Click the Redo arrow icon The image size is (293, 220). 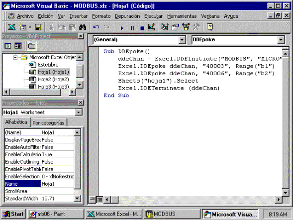point(106,27)
